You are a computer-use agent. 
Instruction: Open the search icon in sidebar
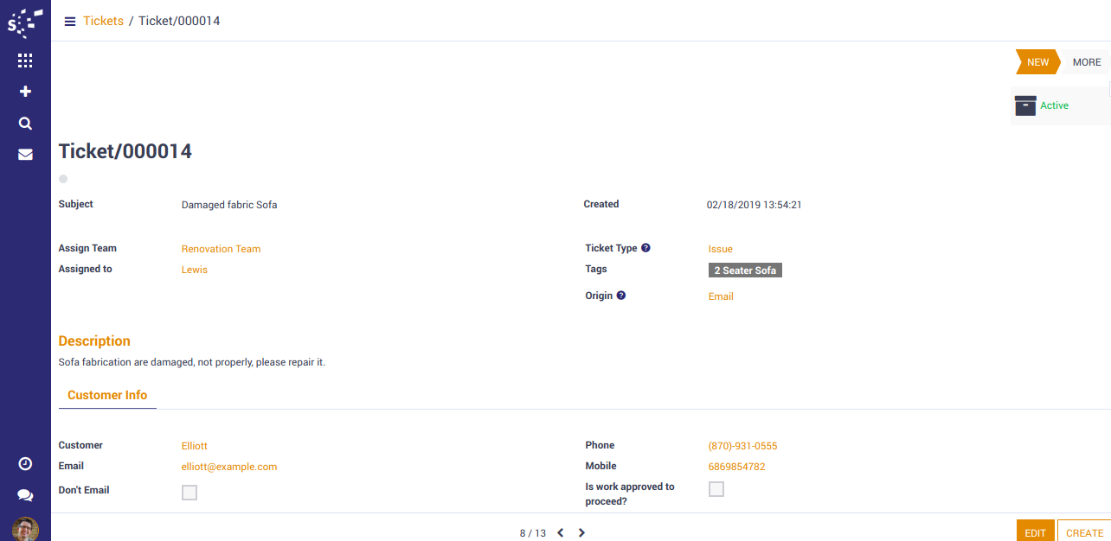pyautogui.click(x=25, y=124)
